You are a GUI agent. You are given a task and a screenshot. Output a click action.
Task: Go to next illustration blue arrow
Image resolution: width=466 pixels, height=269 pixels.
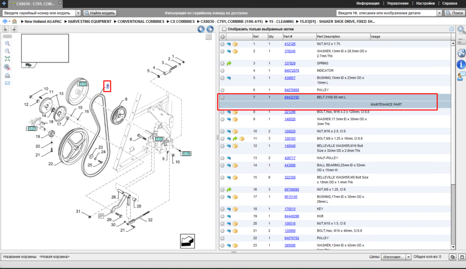click(x=210, y=29)
